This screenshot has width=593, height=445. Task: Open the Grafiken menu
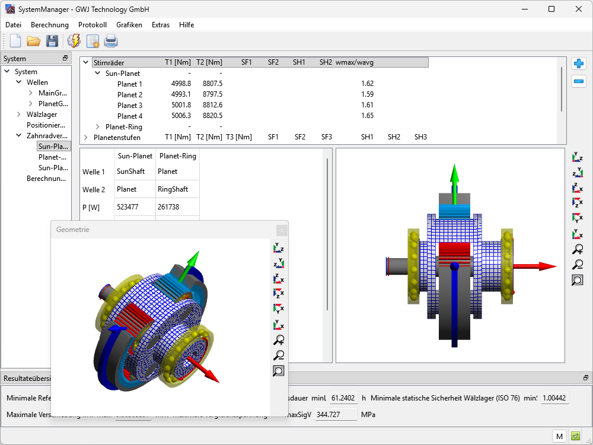pyautogui.click(x=129, y=25)
